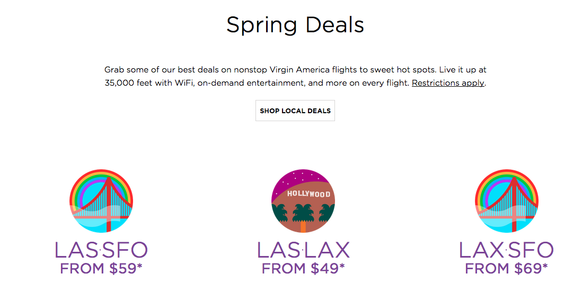The height and width of the screenshot is (292, 582).
Task: Click the rainbow in the LAX·SFO deal icon
Action: [x=490, y=185]
